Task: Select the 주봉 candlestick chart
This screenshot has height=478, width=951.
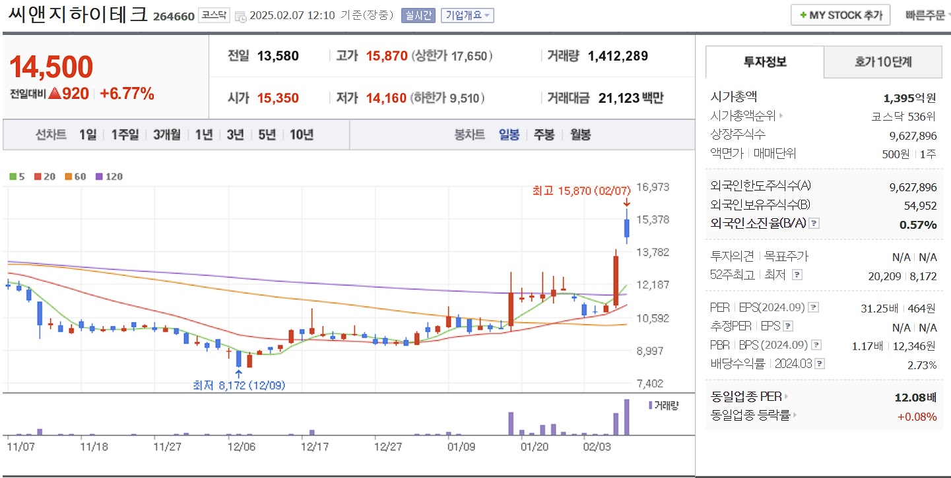Action: point(544,134)
